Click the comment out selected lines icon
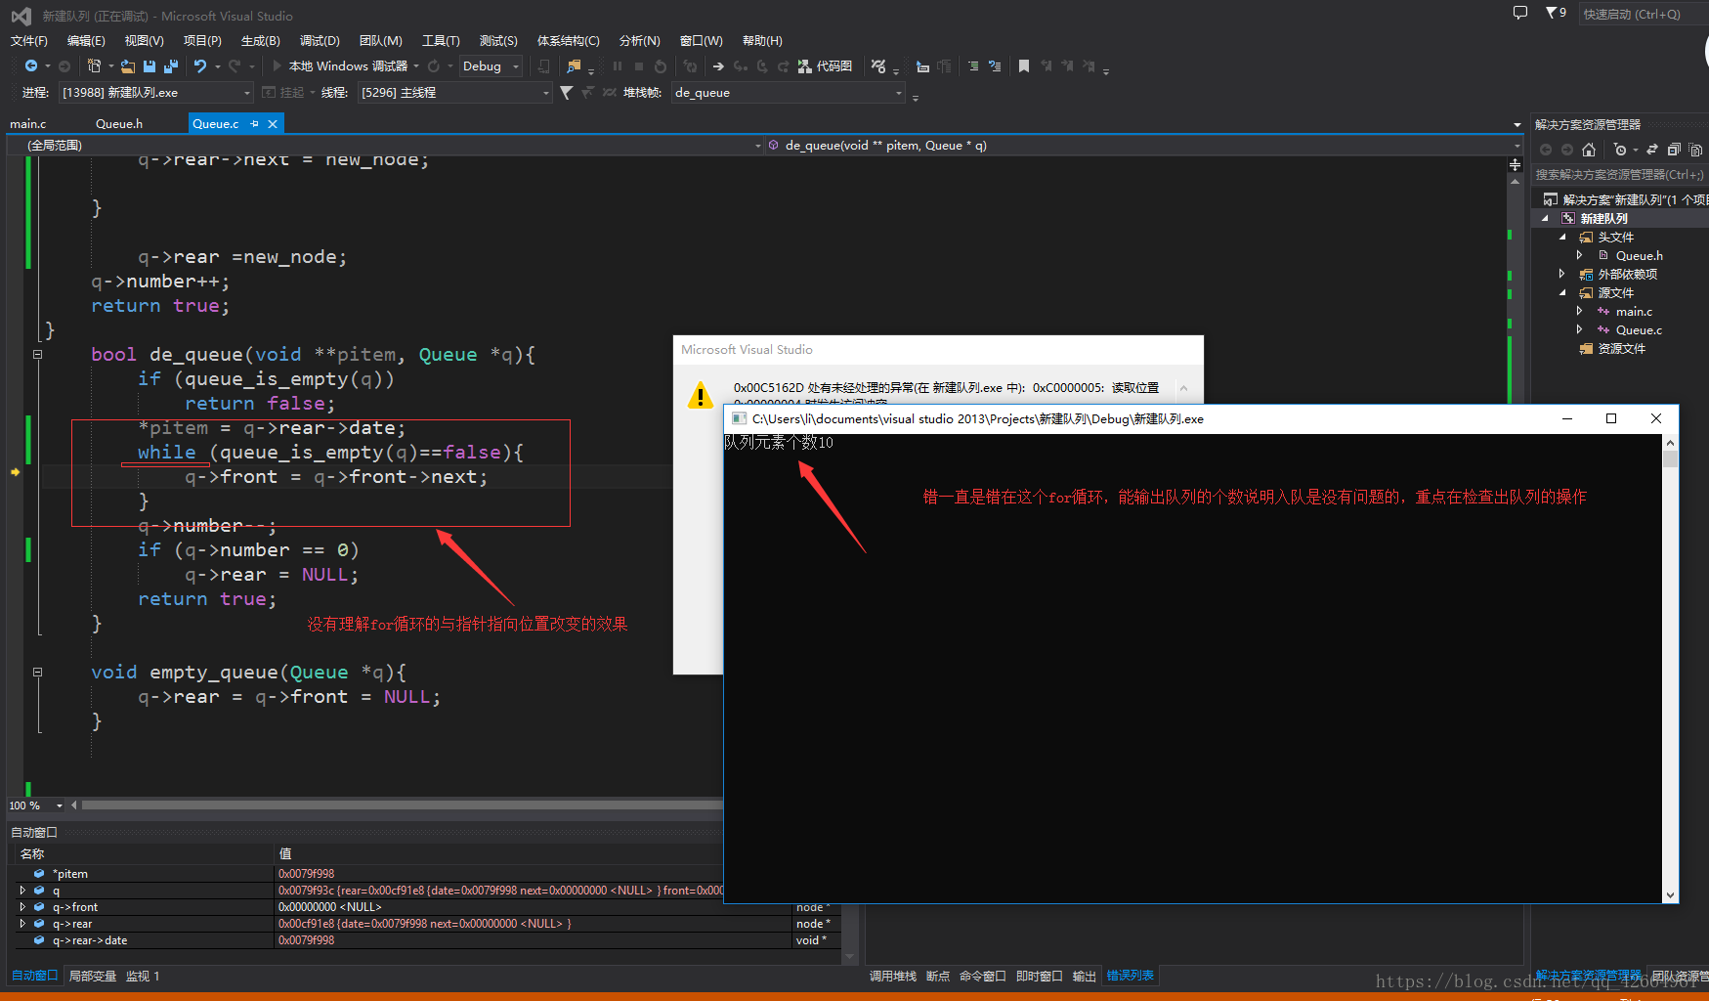Viewport: 1709px width, 1001px height. tap(973, 65)
